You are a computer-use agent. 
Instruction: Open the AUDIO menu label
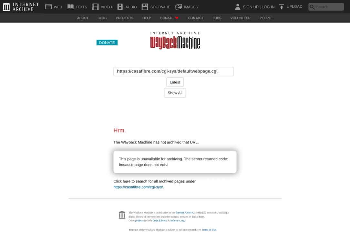coord(131,7)
